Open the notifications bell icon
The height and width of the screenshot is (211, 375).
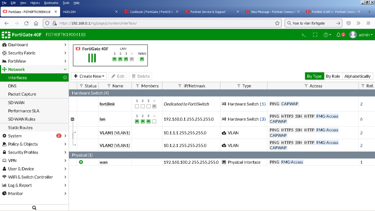(x=339, y=35)
